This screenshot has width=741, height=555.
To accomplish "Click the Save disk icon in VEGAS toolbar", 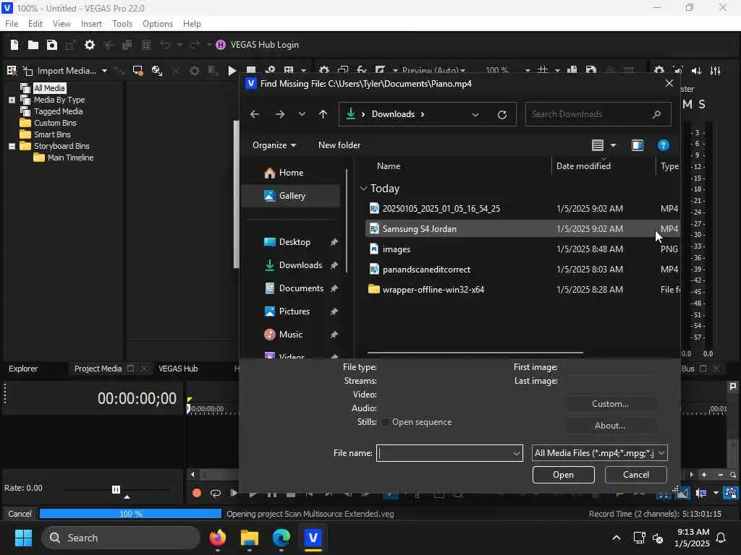I will (x=52, y=45).
